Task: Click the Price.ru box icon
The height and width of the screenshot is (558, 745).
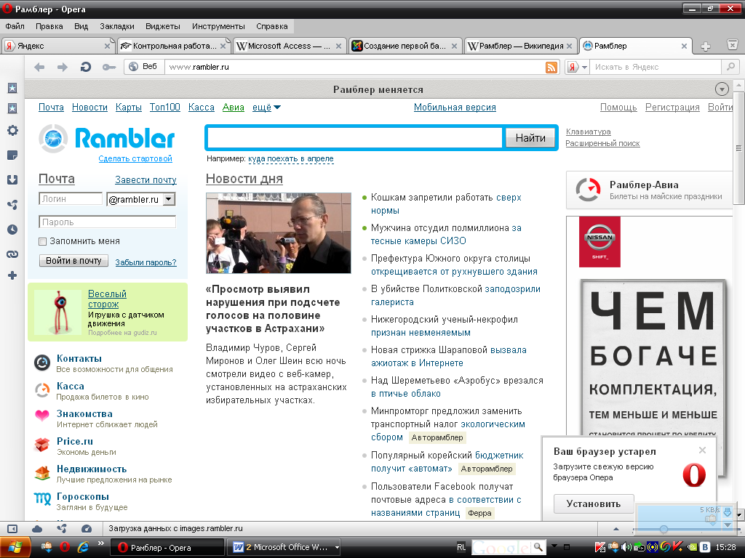Action: [41, 445]
